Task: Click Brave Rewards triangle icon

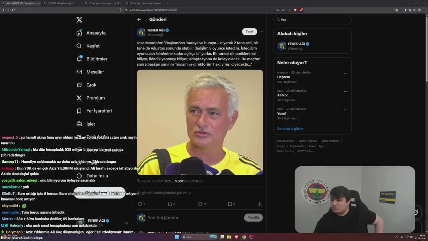Action: coord(301,10)
